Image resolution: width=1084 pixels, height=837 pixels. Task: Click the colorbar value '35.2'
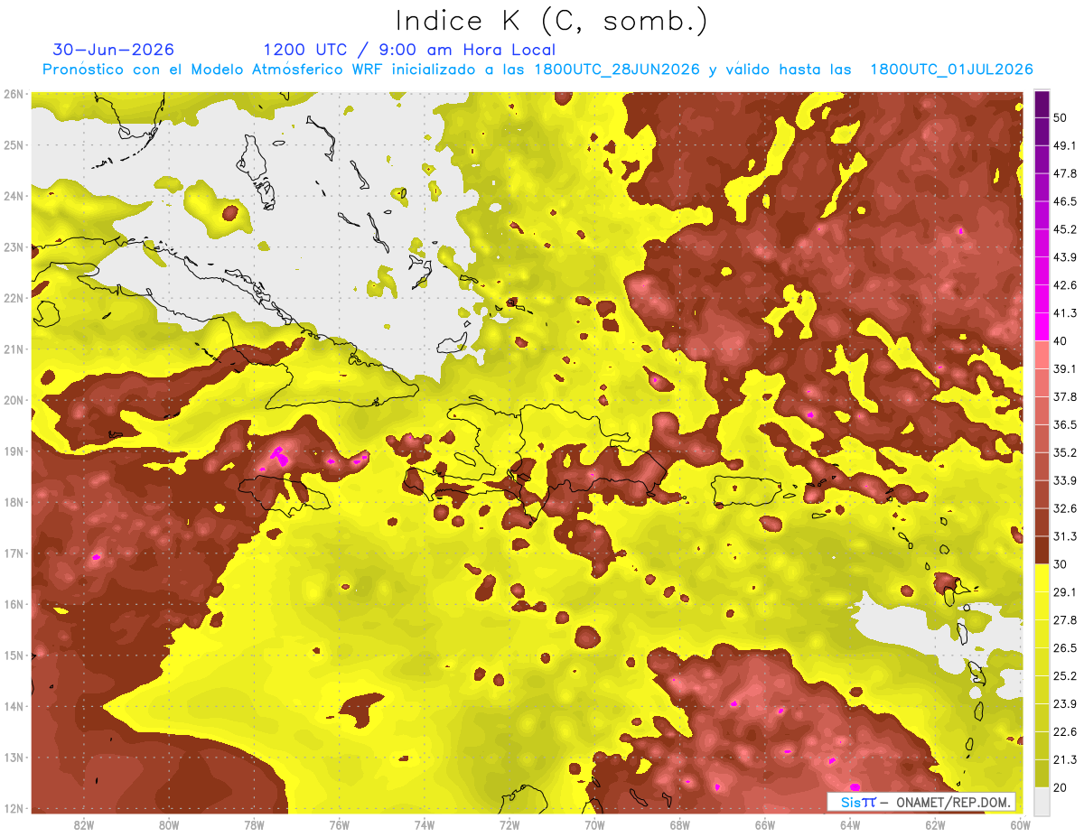click(1065, 452)
